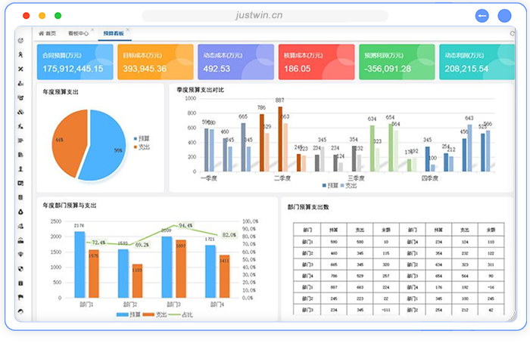The image size is (530, 343).
Task: Click the red 核算成本 summary card
Action: [x=315, y=62]
